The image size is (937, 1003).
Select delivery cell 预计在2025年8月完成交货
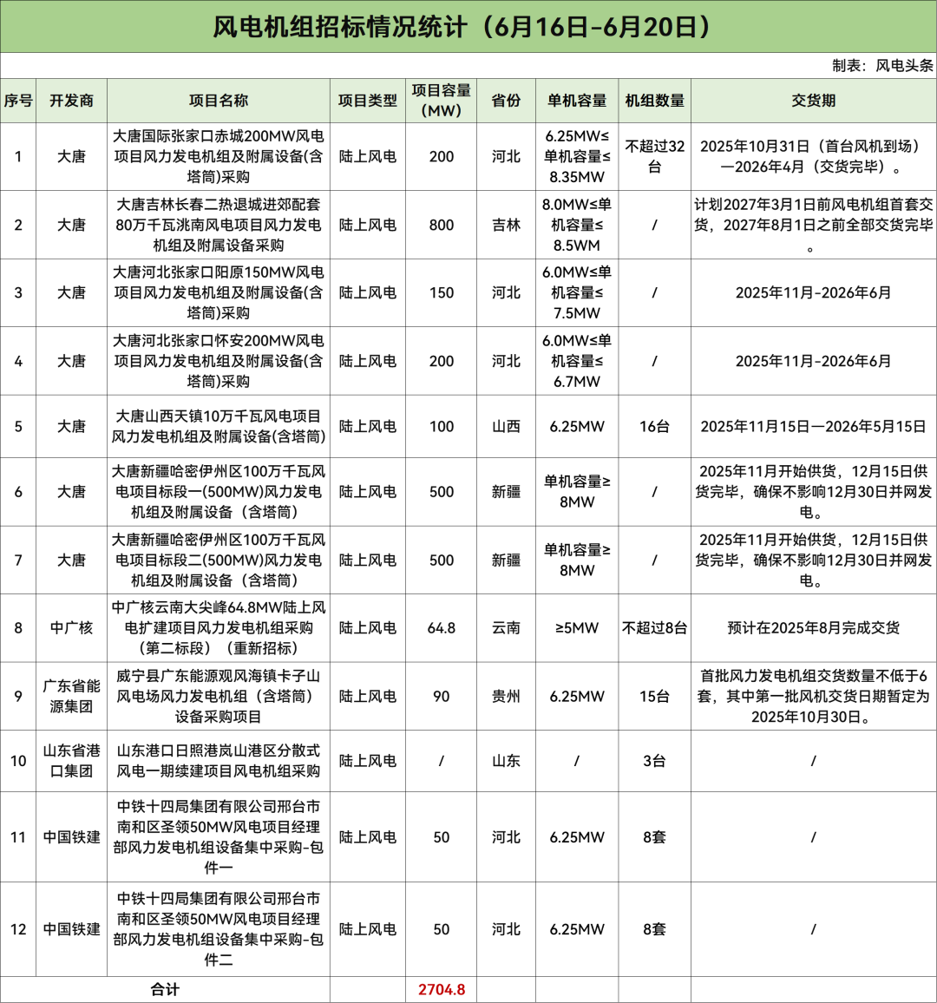click(814, 628)
